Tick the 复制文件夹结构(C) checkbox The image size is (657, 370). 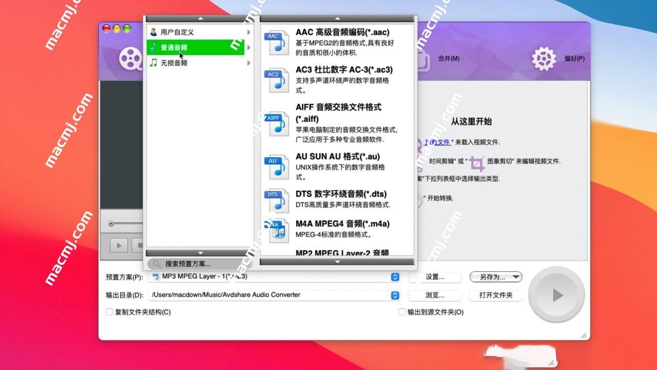coord(109,311)
